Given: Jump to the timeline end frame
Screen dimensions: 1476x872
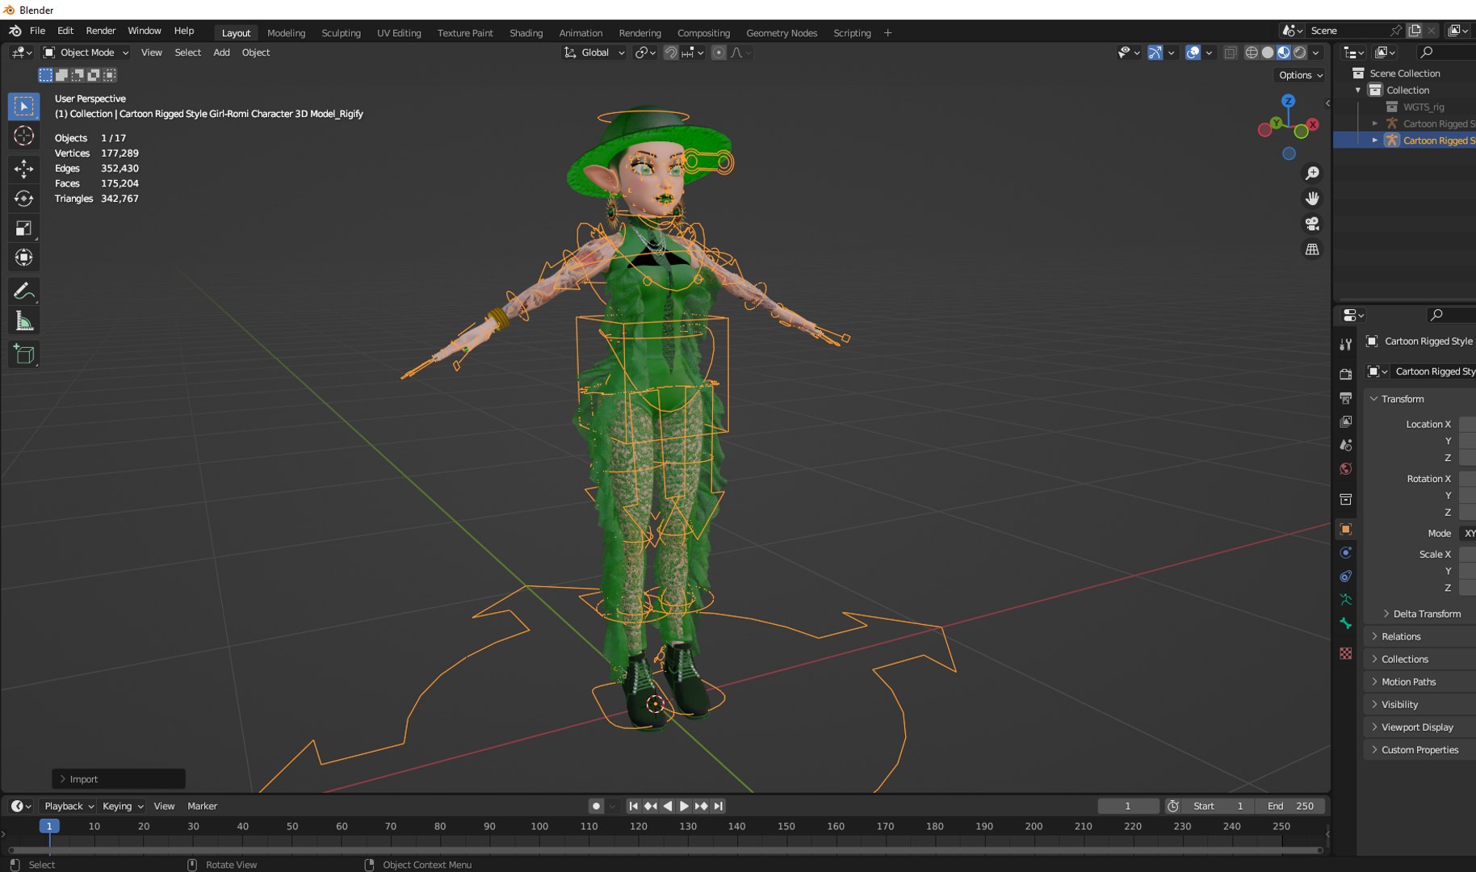Looking at the screenshot, I should click(x=719, y=806).
